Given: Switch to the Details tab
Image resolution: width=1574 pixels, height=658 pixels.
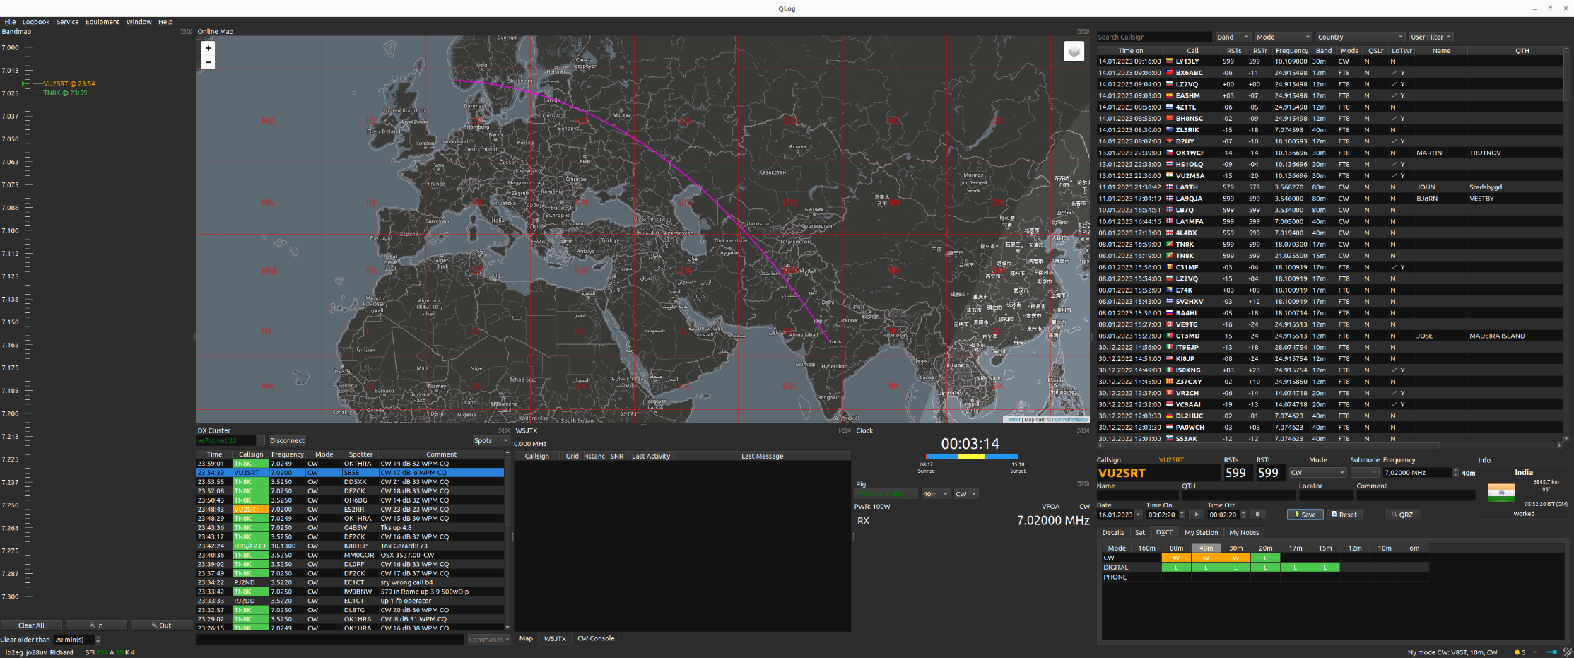Looking at the screenshot, I should click(x=1112, y=533).
